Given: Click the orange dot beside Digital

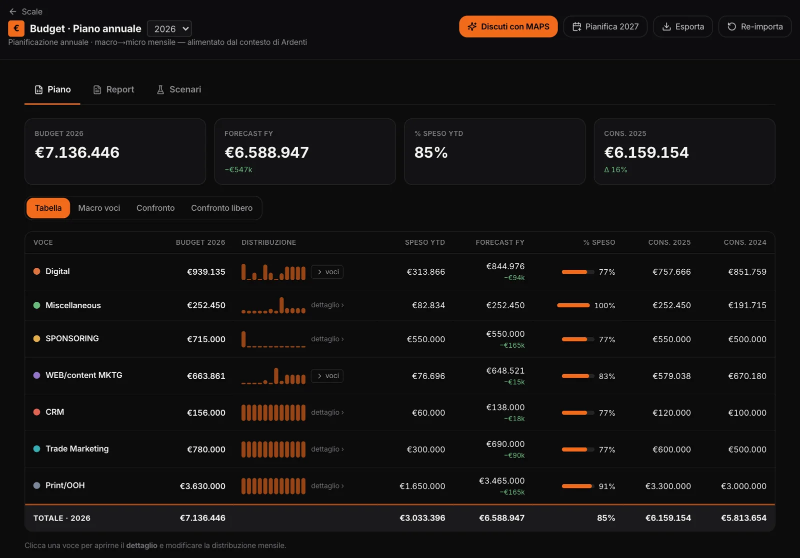Looking at the screenshot, I should pos(36,271).
